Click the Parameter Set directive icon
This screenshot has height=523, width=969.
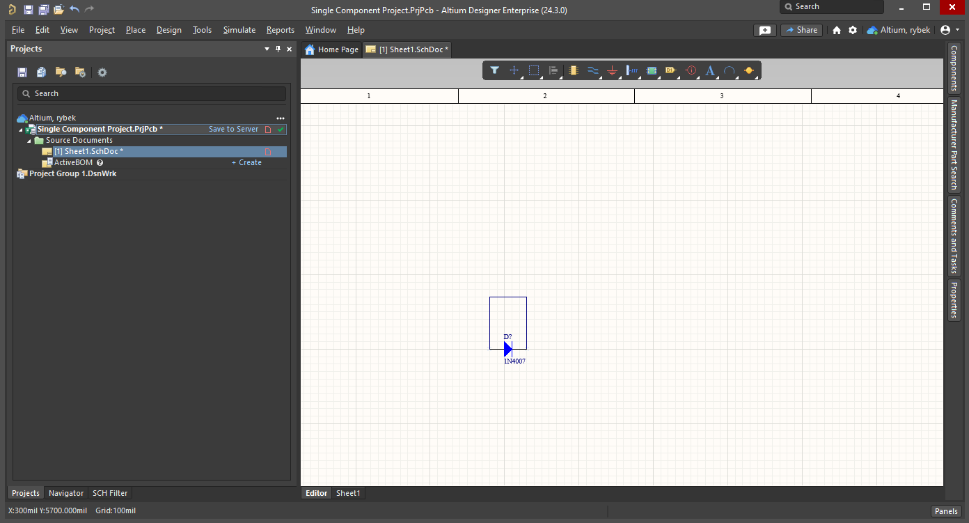click(x=691, y=70)
